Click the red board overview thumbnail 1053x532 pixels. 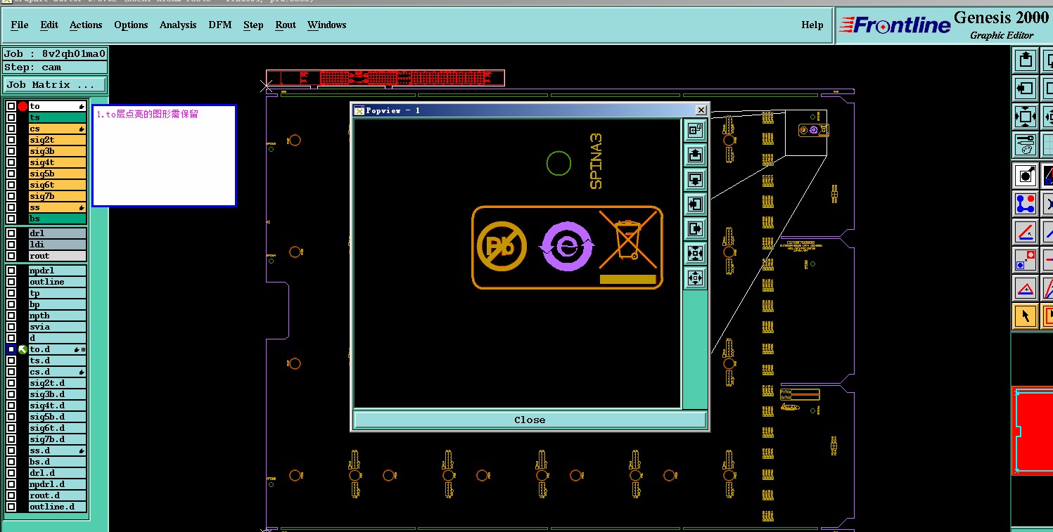1033,430
